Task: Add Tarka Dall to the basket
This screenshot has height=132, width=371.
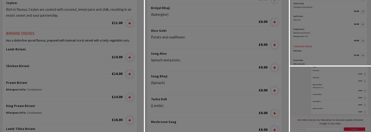Action: [x=275, y=113]
